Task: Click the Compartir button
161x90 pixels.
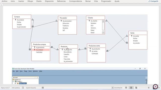Action: click(x=153, y=1)
